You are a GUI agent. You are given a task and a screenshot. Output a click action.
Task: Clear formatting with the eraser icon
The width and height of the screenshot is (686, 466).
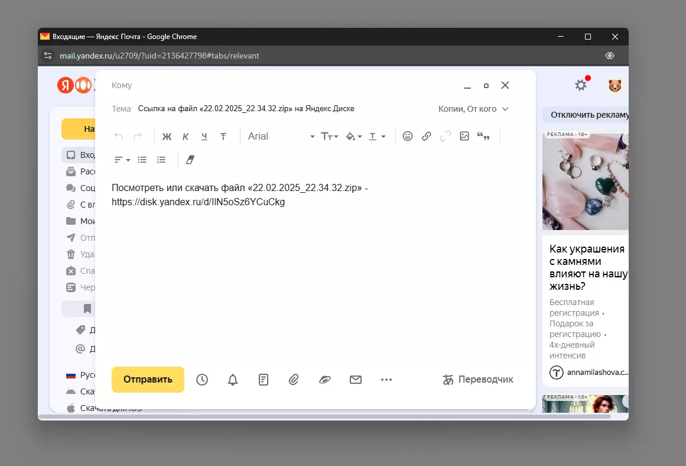click(x=190, y=160)
